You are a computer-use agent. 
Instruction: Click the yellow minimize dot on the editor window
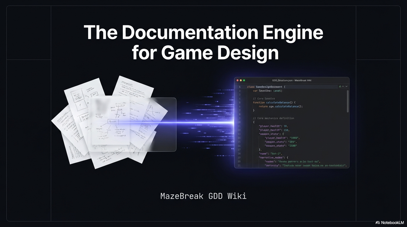(241, 80)
